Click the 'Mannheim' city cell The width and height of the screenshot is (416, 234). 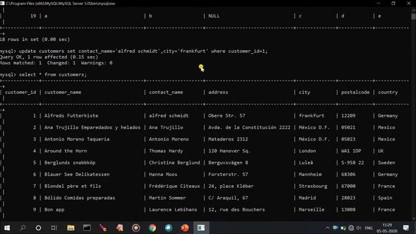coord(310,174)
